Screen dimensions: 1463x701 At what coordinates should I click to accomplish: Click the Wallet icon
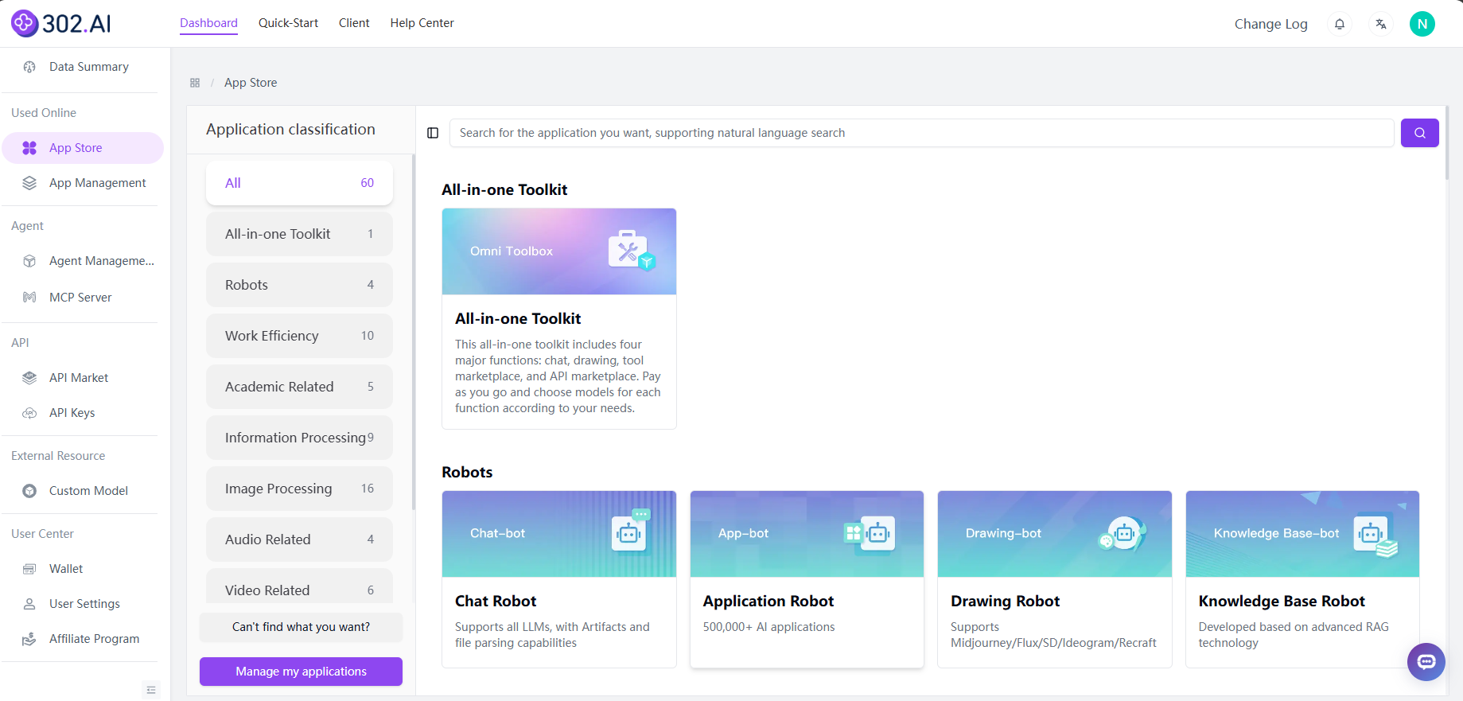(x=29, y=569)
